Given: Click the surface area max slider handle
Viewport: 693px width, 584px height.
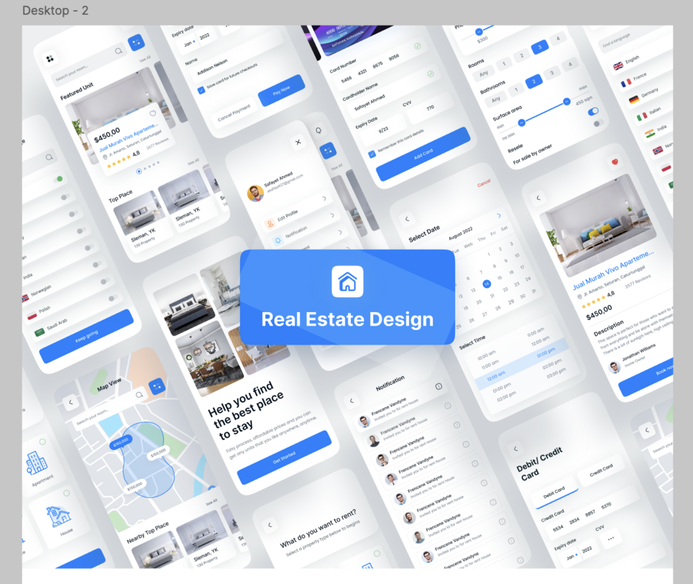Looking at the screenshot, I should pyautogui.click(x=567, y=102).
